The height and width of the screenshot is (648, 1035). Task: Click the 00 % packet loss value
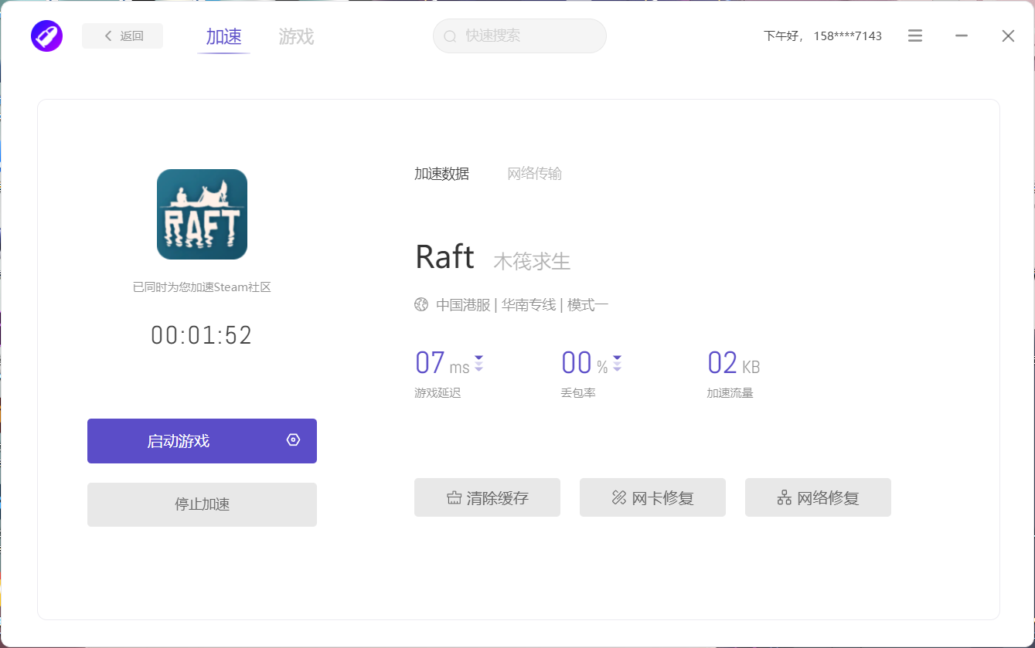point(584,363)
